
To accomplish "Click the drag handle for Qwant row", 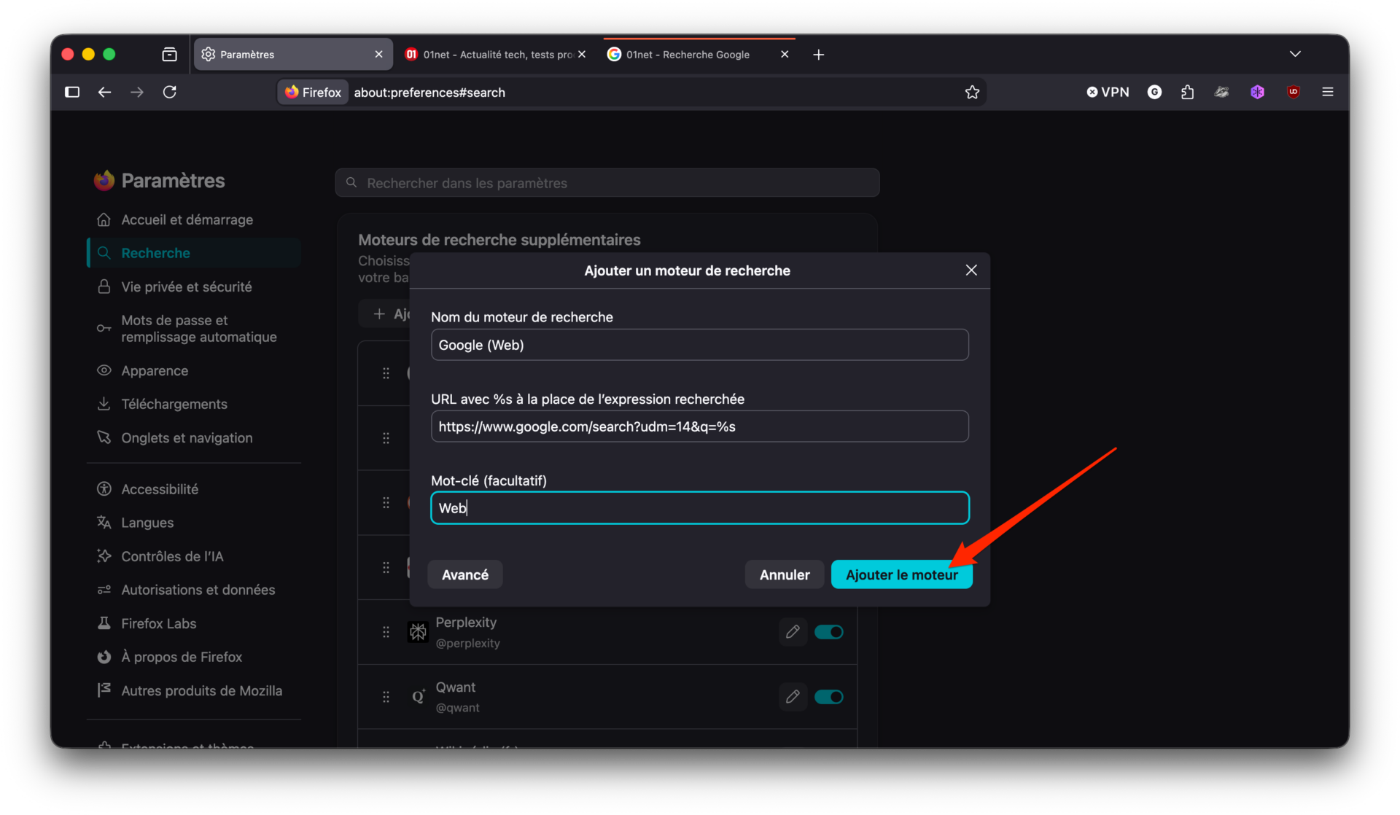I will tap(386, 697).
